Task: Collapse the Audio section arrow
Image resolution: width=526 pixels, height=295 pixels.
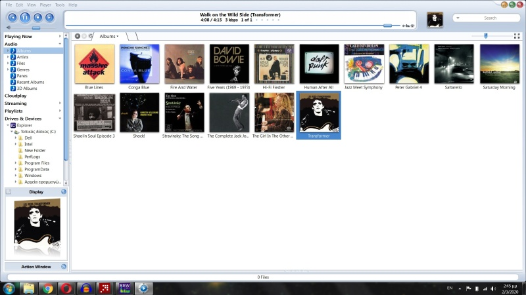Action: [60, 44]
